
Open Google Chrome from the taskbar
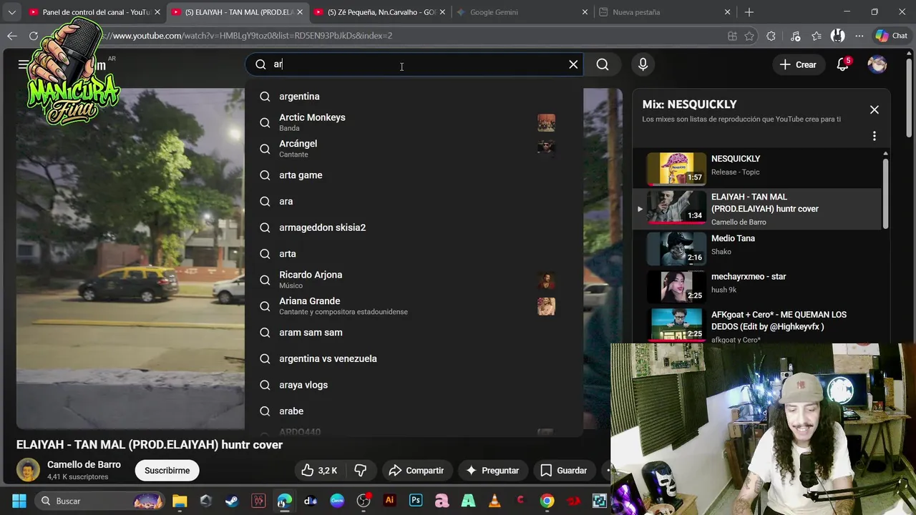click(x=547, y=501)
